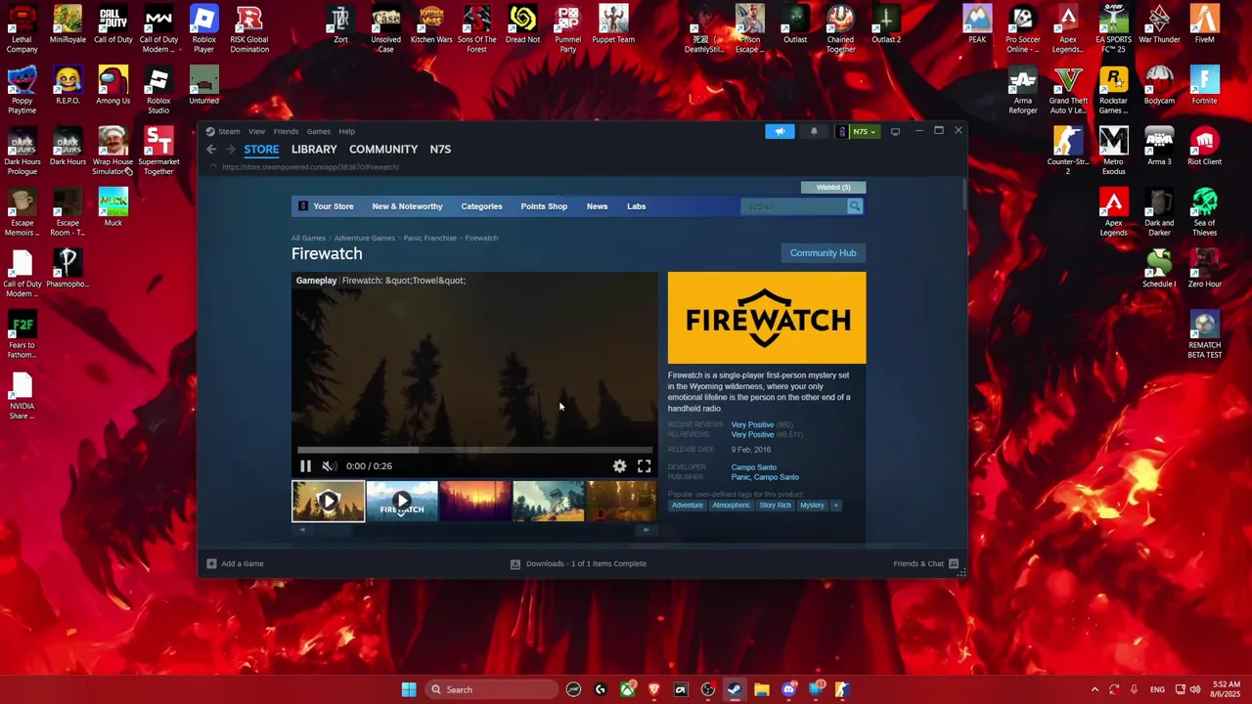Select the first gameplay trailer thumbnail
The height and width of the screenshot is (704, 1252).
pos(329,501)
